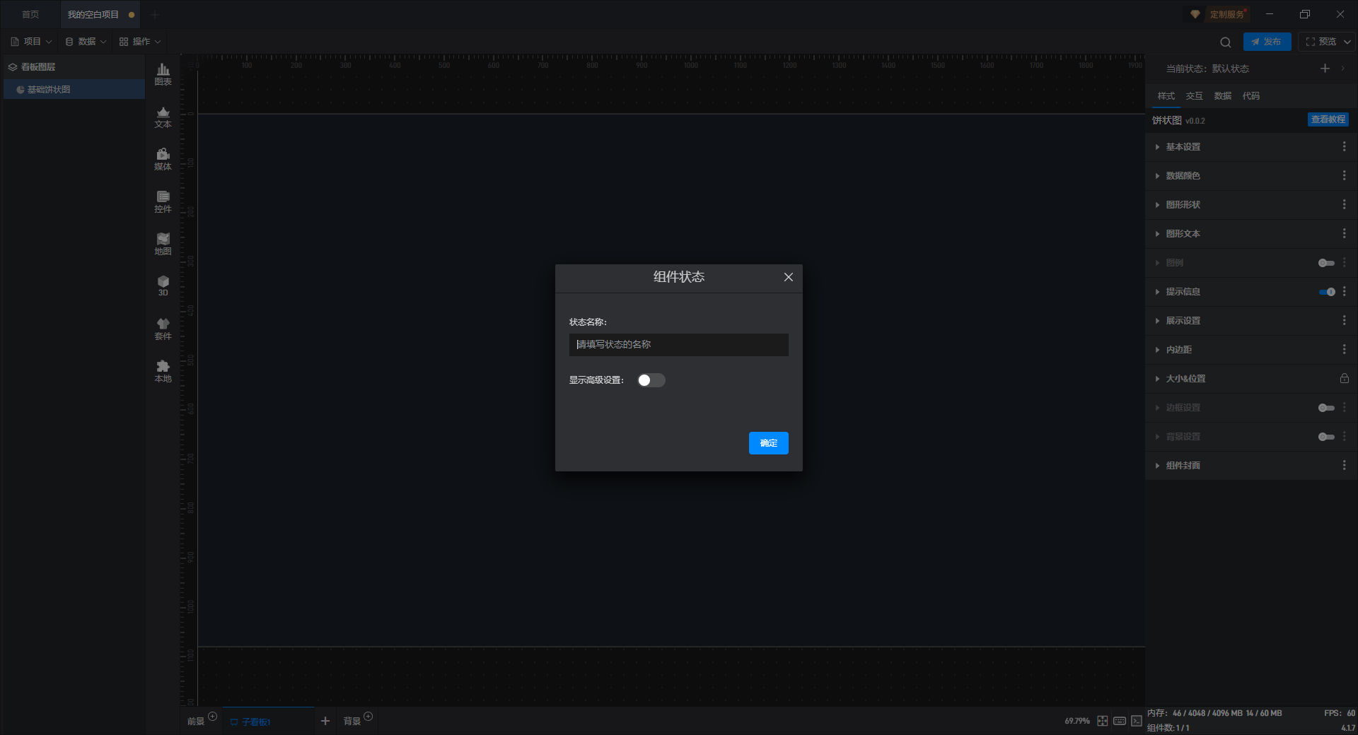Add a new sub-board with plus icon
The height and width of the screenshot is (735, 1358).
click(x=325, y=721)
